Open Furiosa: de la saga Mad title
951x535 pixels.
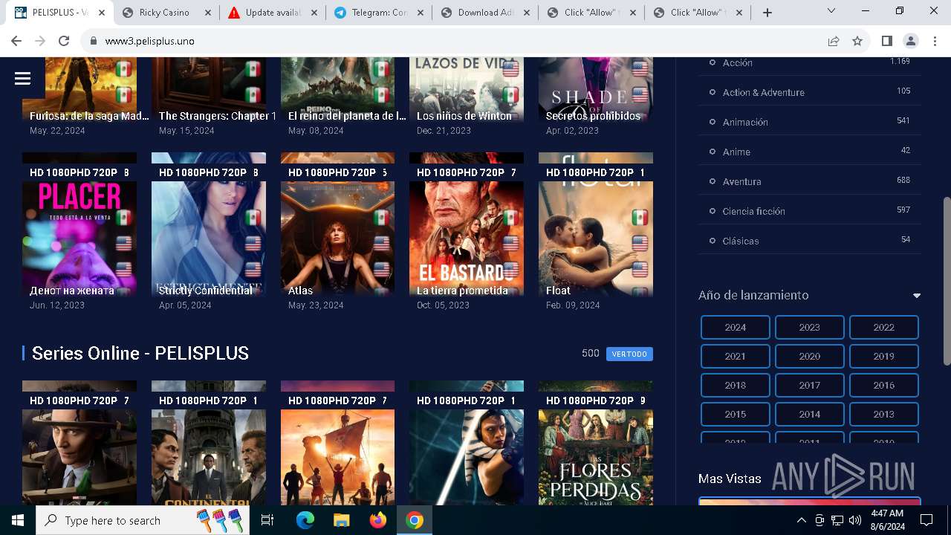pyautogui.click(x=89, y=116)
